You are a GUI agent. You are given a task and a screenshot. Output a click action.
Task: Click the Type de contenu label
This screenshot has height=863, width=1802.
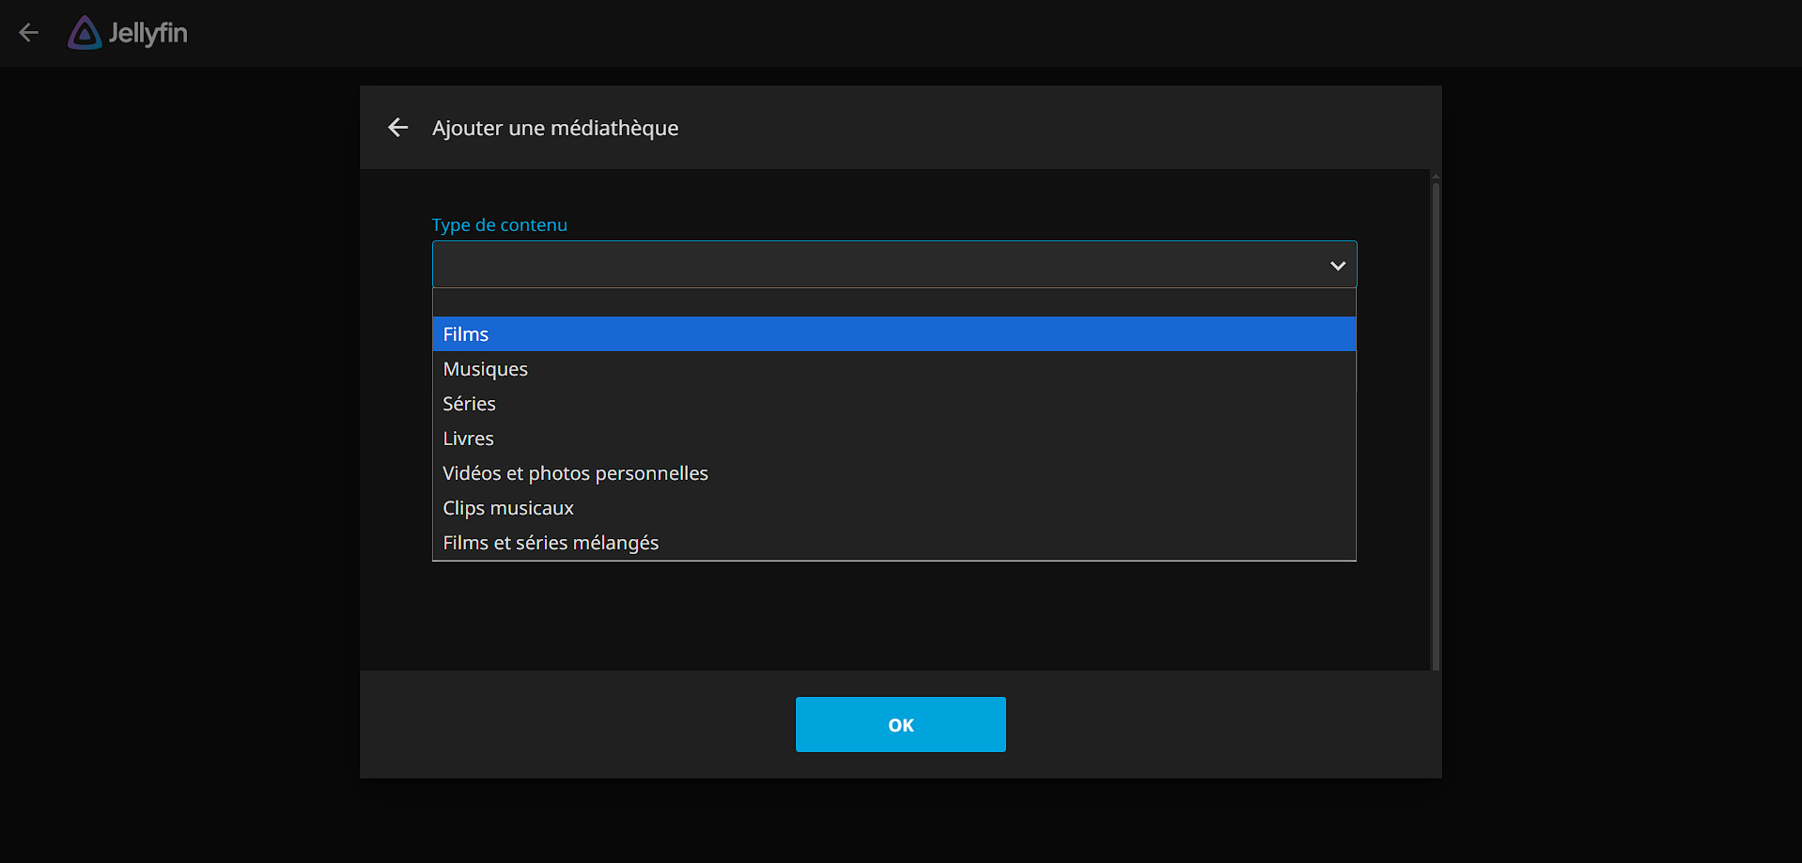click(499, 225)
